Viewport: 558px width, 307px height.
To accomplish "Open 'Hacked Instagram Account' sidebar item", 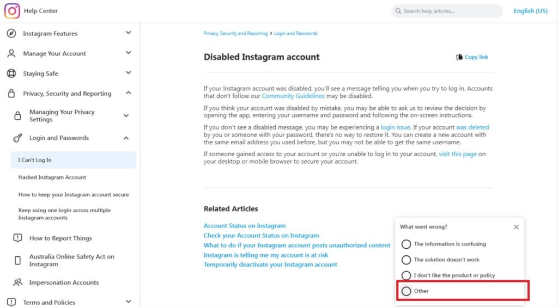I will coord(52,177).
